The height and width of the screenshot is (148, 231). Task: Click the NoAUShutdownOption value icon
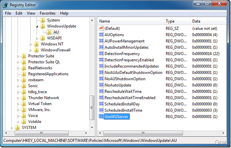101,79
